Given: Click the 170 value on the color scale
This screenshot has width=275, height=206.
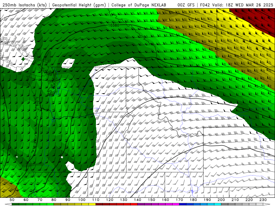Looking at the screenshot, I should coord(179,200).
